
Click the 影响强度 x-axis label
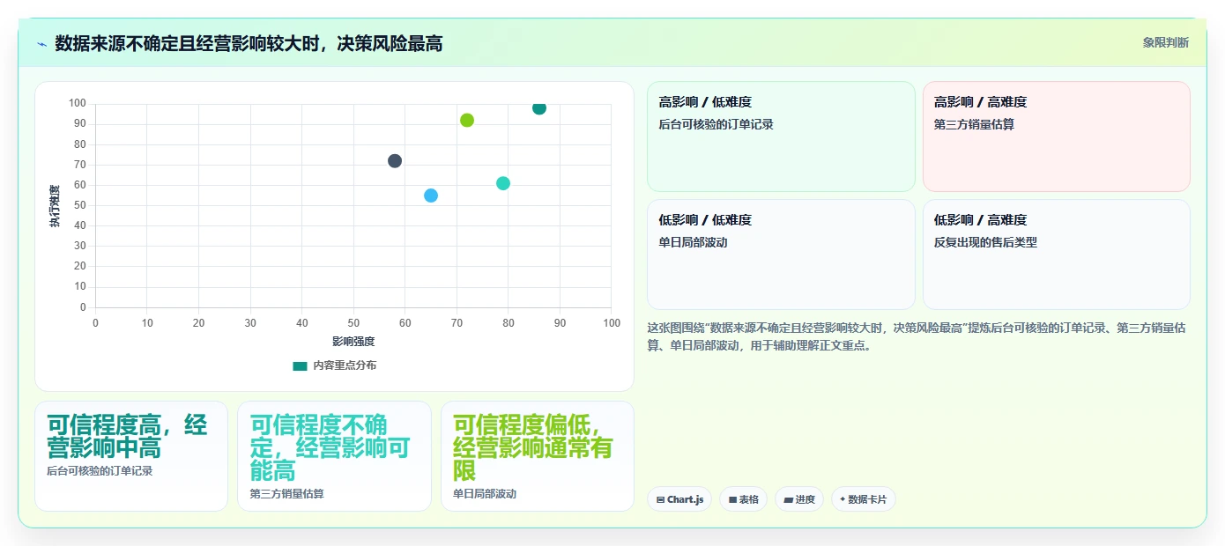pos(353,342)
